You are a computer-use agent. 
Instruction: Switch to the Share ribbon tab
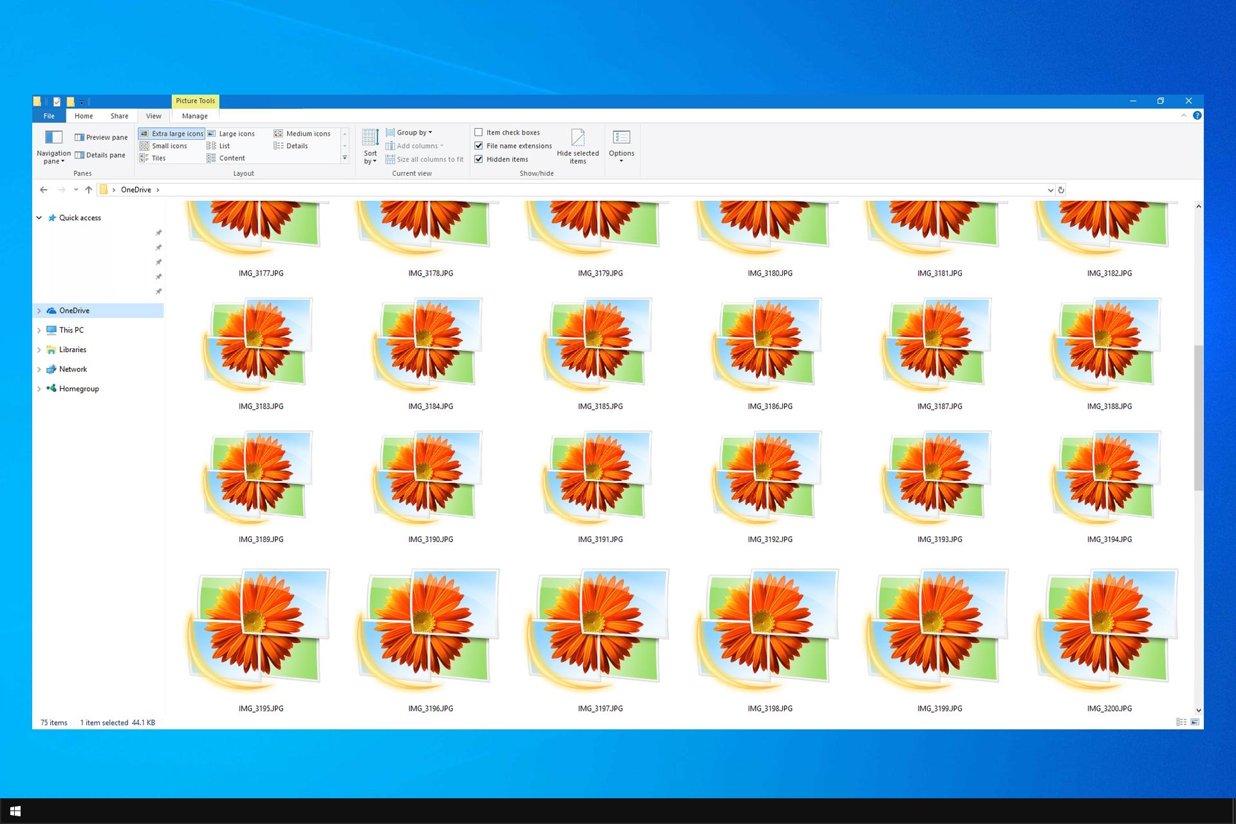click(119, 116)
